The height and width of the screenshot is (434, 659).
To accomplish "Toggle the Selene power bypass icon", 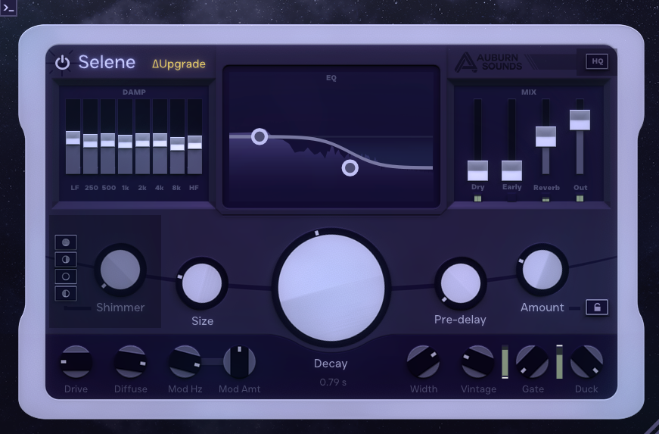I will [x=62, y=63].
